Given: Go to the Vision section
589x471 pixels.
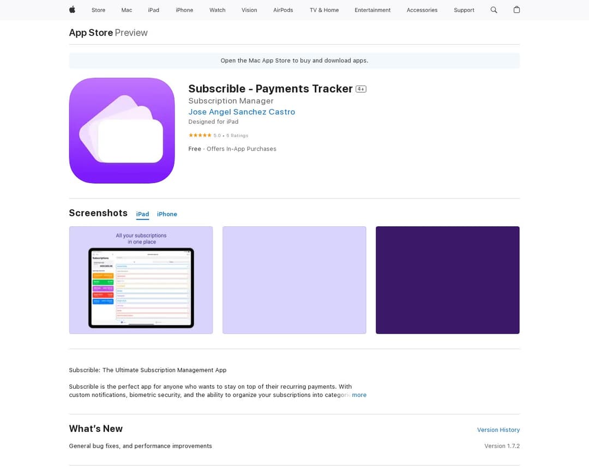Looking at the screenshot, I should tap(249, 10).
